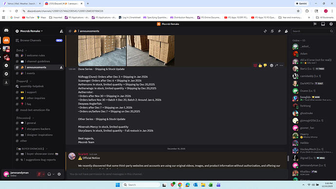The width and height of the screenshot is (336, 189).
Task: Open left warehouse boxes image thumbnail
Action: tap(102, 51)
